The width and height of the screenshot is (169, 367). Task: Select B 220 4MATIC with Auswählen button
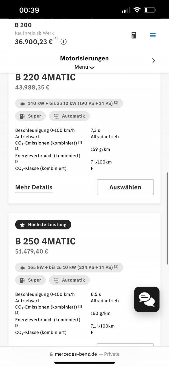click(125, 187)
